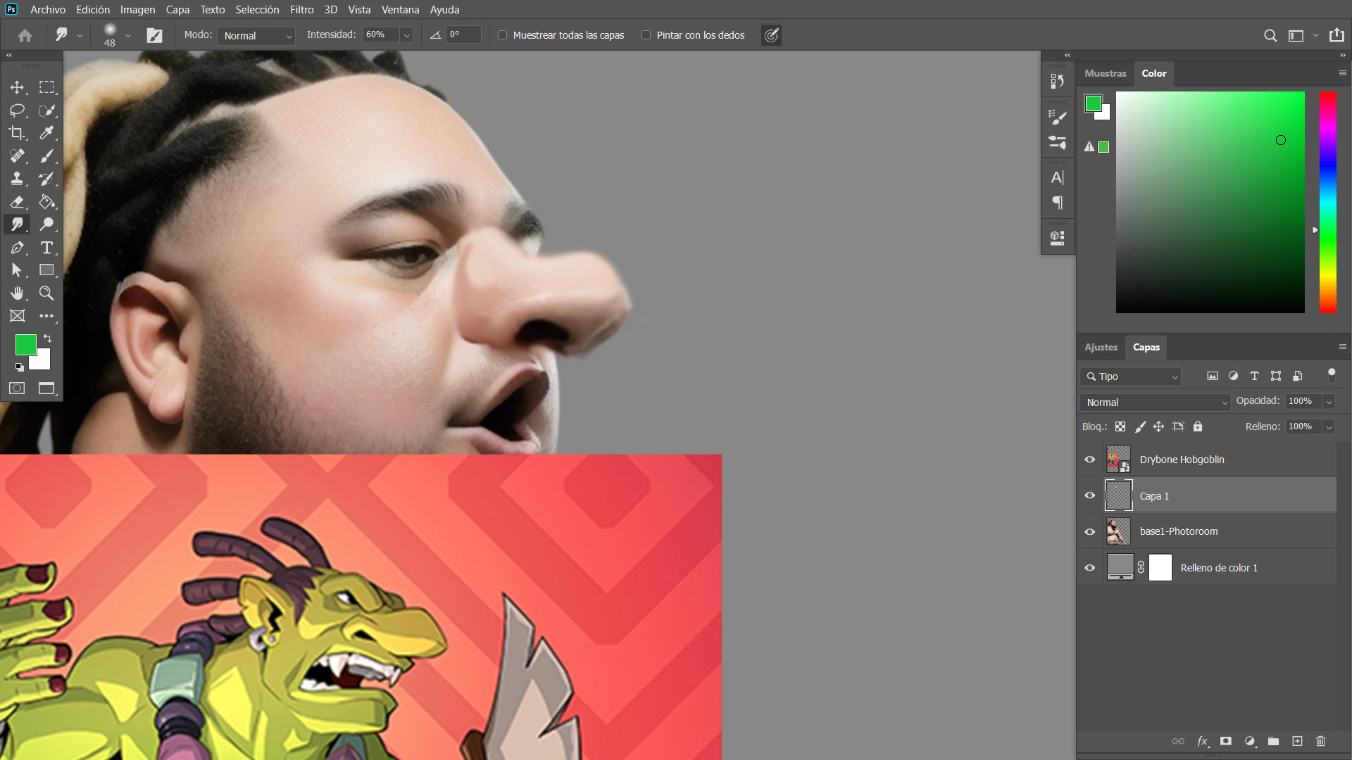Open the Modo dropdown in options bar
1352x760 pixels.
tap(256, 35)
